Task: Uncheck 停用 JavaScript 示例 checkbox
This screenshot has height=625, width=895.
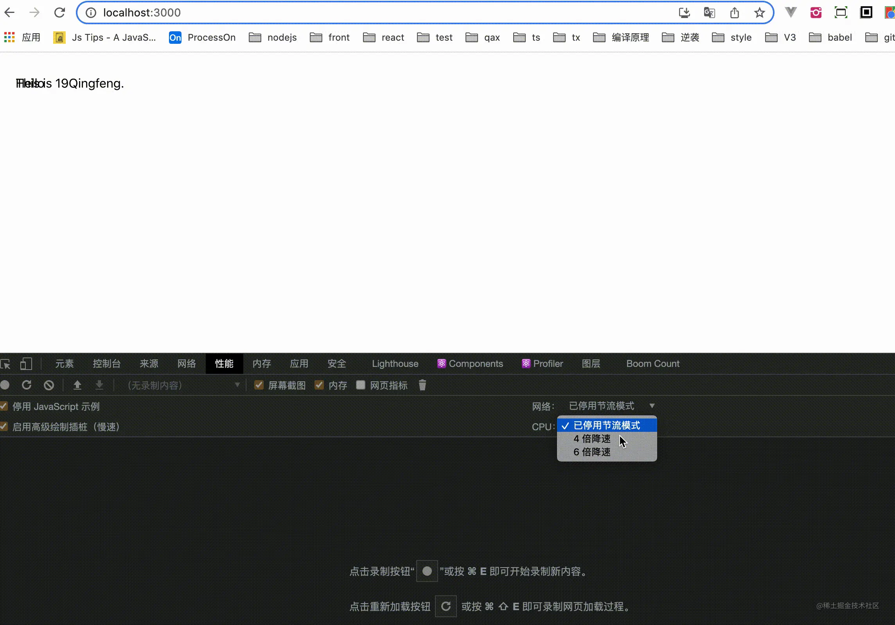Action: pos(4,406)
